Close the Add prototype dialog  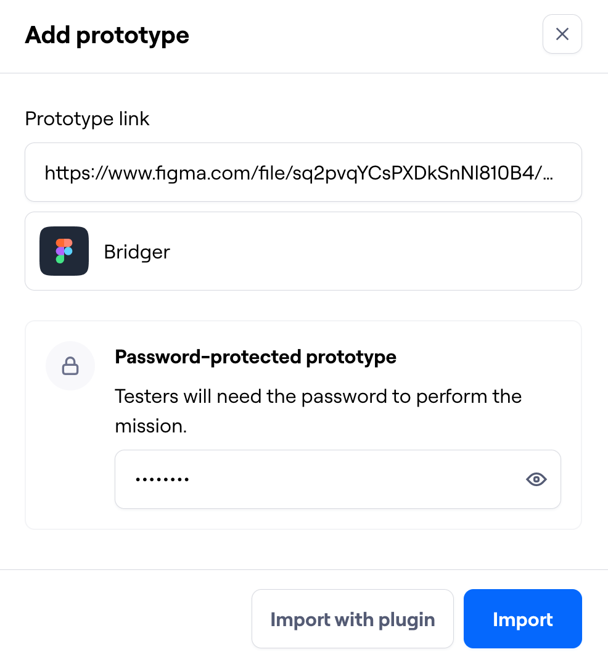pyautogui.click(x=562, y=34)
